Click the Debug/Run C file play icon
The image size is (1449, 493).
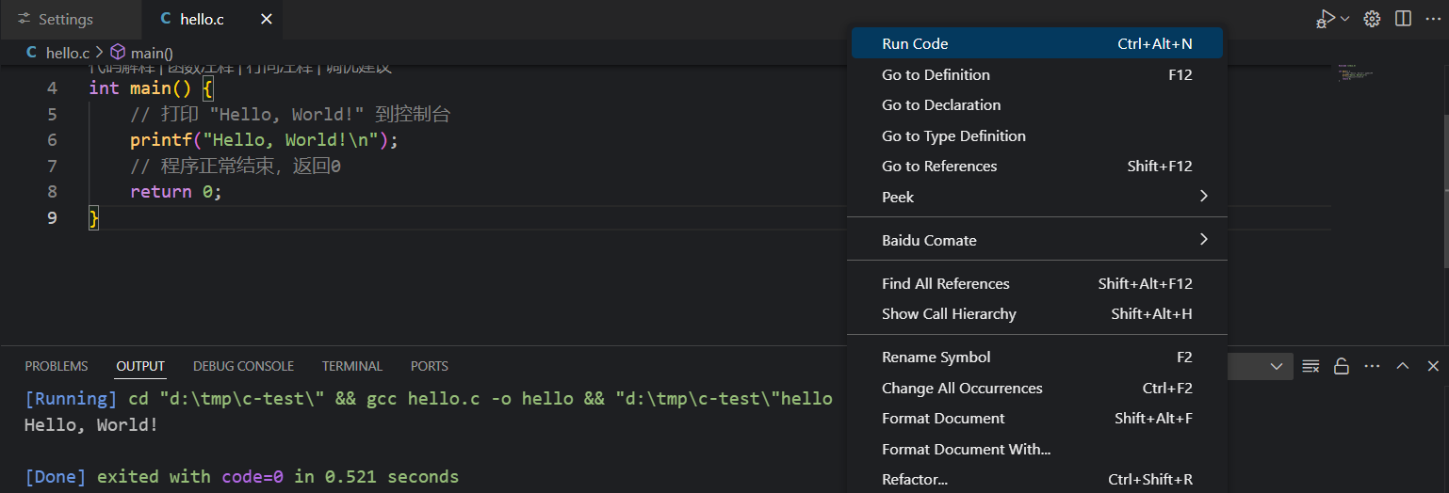tap(1326, 19)
